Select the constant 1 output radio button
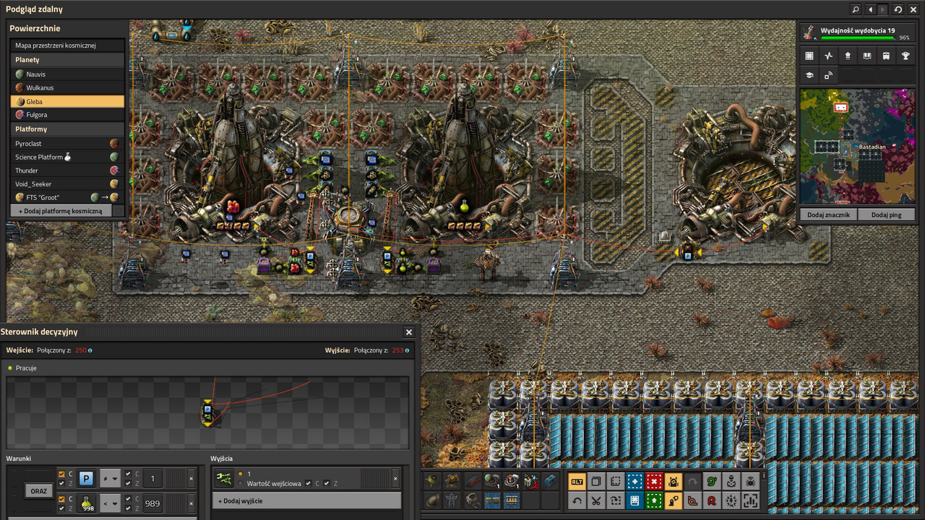Screen dimensions: 925x520 coord(241,474)
